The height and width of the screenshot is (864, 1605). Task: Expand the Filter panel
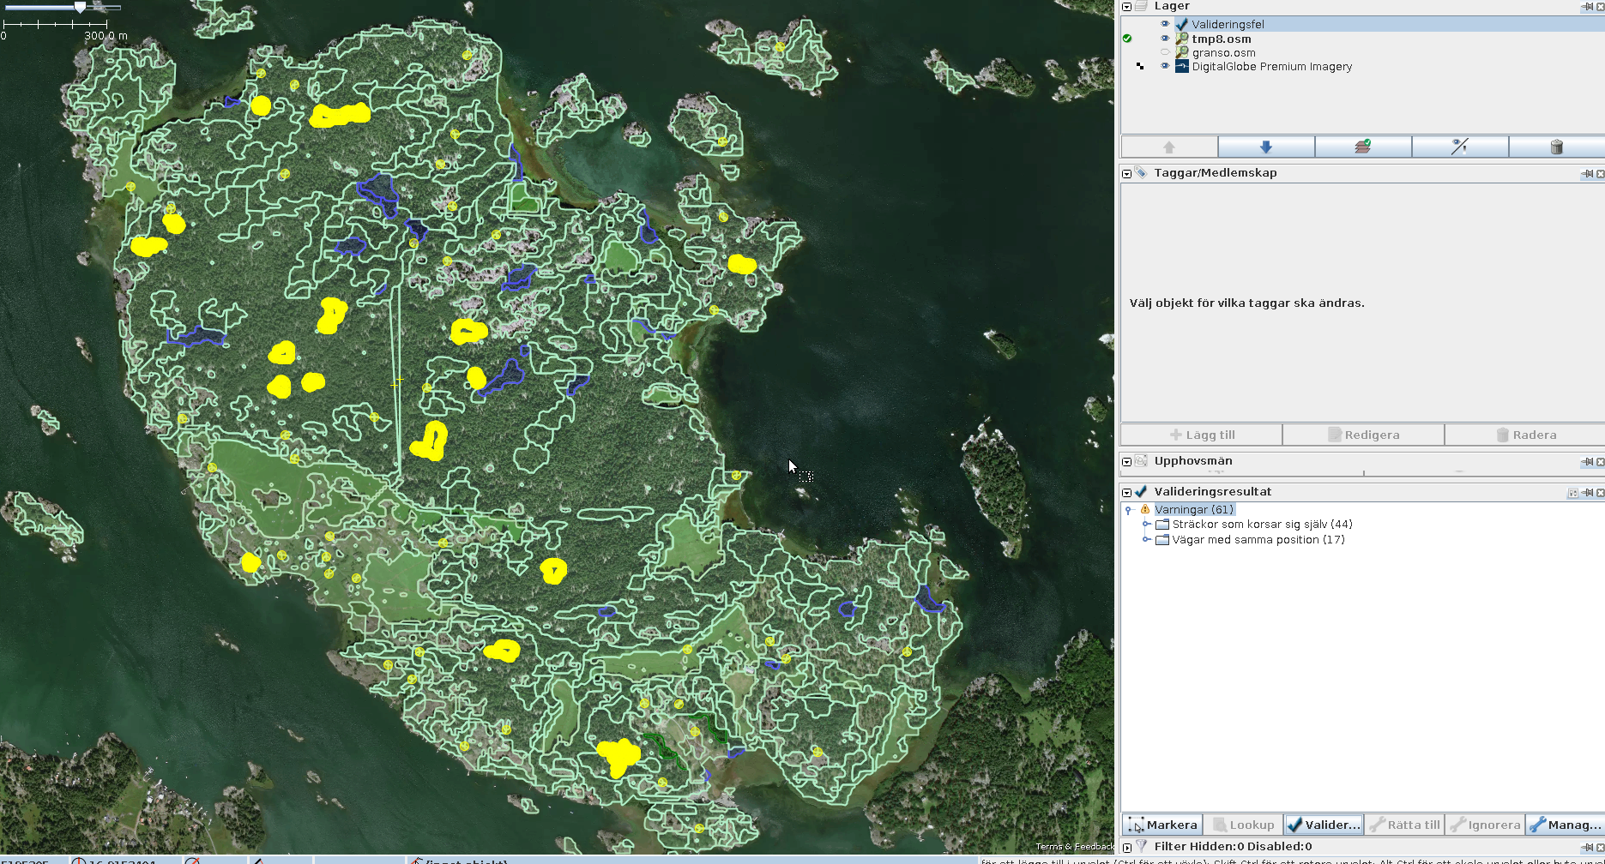click(1127, 847)
